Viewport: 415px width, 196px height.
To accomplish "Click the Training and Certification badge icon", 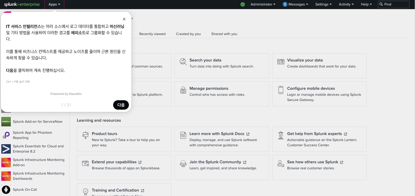I will click(x=86, y=192).
